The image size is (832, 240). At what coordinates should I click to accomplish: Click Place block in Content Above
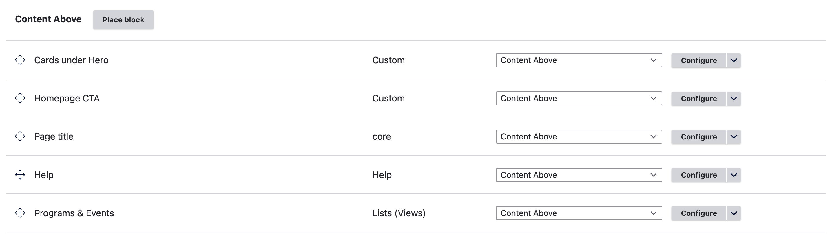tap(123, 20)
